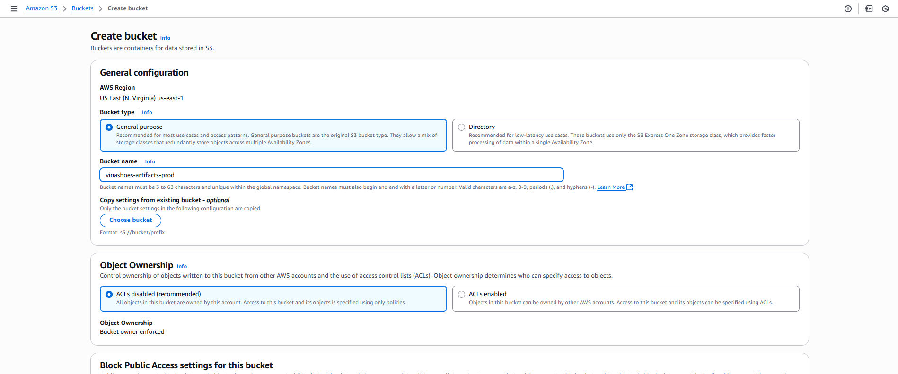Open Info link beside Bucket type

pyautogui.click(x=147, y=112)
